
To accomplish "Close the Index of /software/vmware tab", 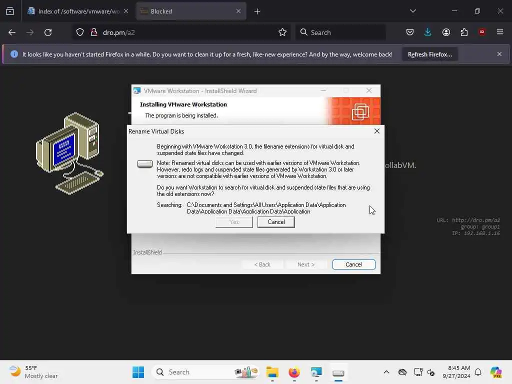I will [126, 11].
